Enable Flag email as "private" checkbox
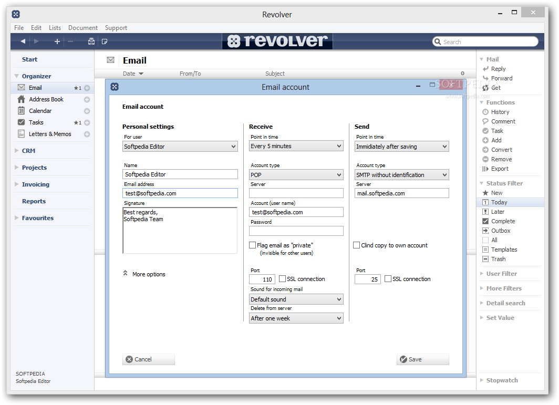Viewport: 559px width, 405px height. point(252,245)
